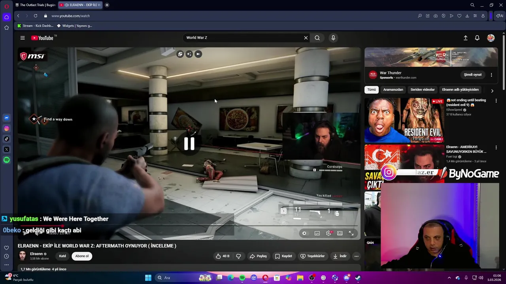Viewport: 506px width, 284px height.
Task: Subscribe using the Abone ol button
Action: [82, 256]
